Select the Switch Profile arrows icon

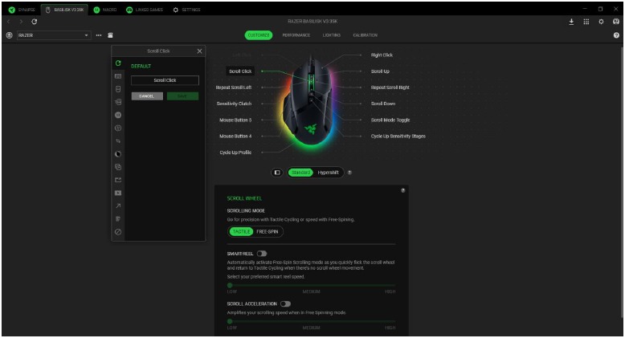click(118, 141)
